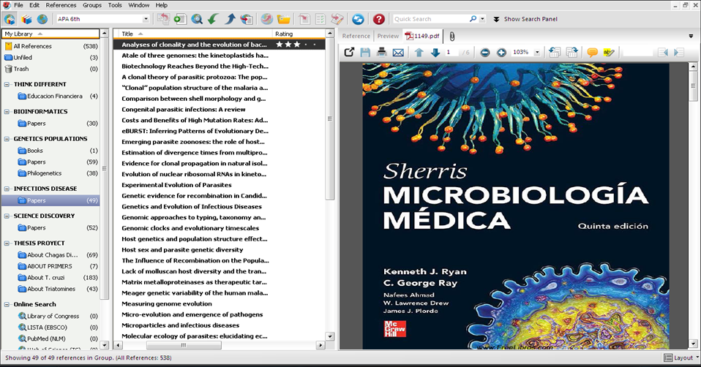Open the File menu

pyautogui.click(x=18, y=5)
